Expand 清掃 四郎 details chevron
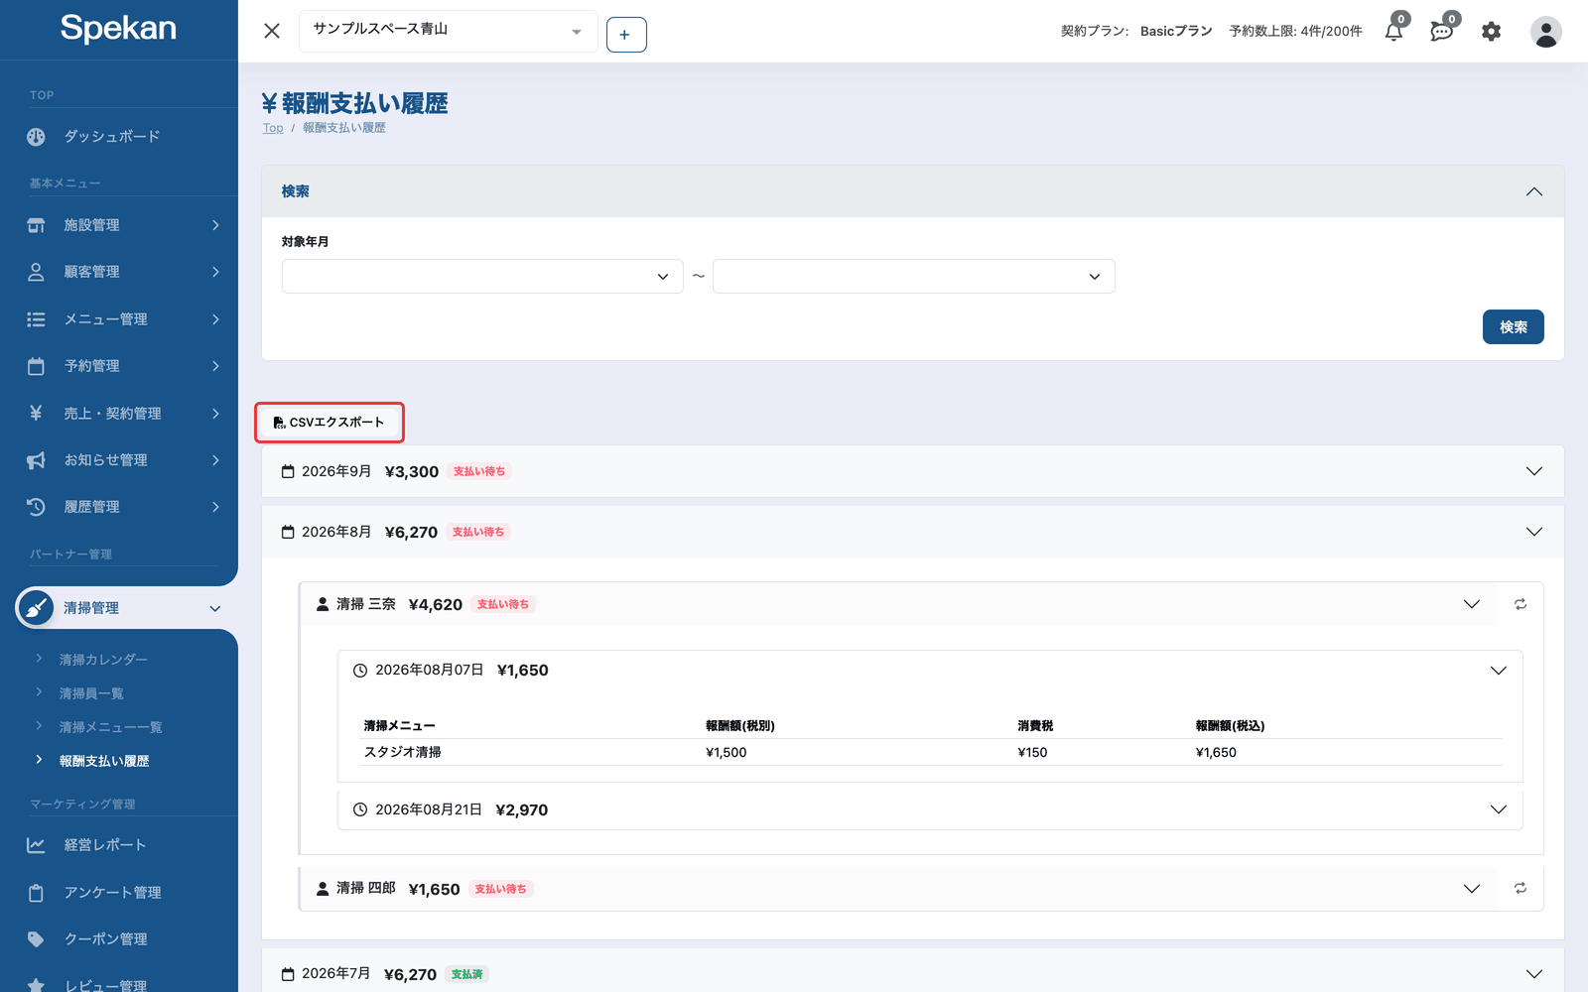The width and height of the screenshot is (1588, 992). pos(1472,889)
